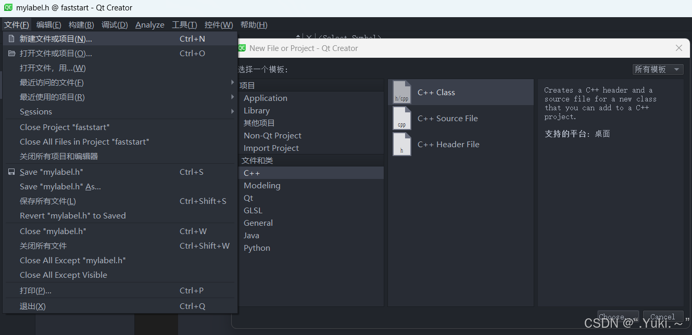Select Close All Except Visible

coord(120,275)
